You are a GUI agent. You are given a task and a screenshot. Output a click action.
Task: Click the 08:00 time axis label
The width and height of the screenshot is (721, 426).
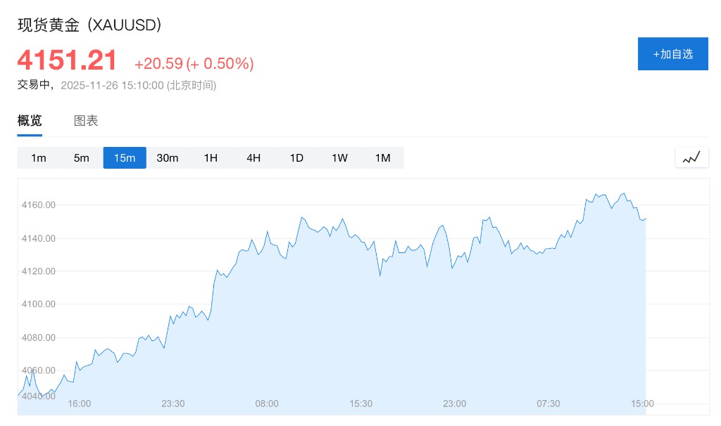coord(267,404)
